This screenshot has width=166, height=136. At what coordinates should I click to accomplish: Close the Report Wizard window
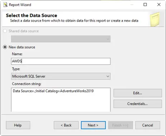point(159,5)
